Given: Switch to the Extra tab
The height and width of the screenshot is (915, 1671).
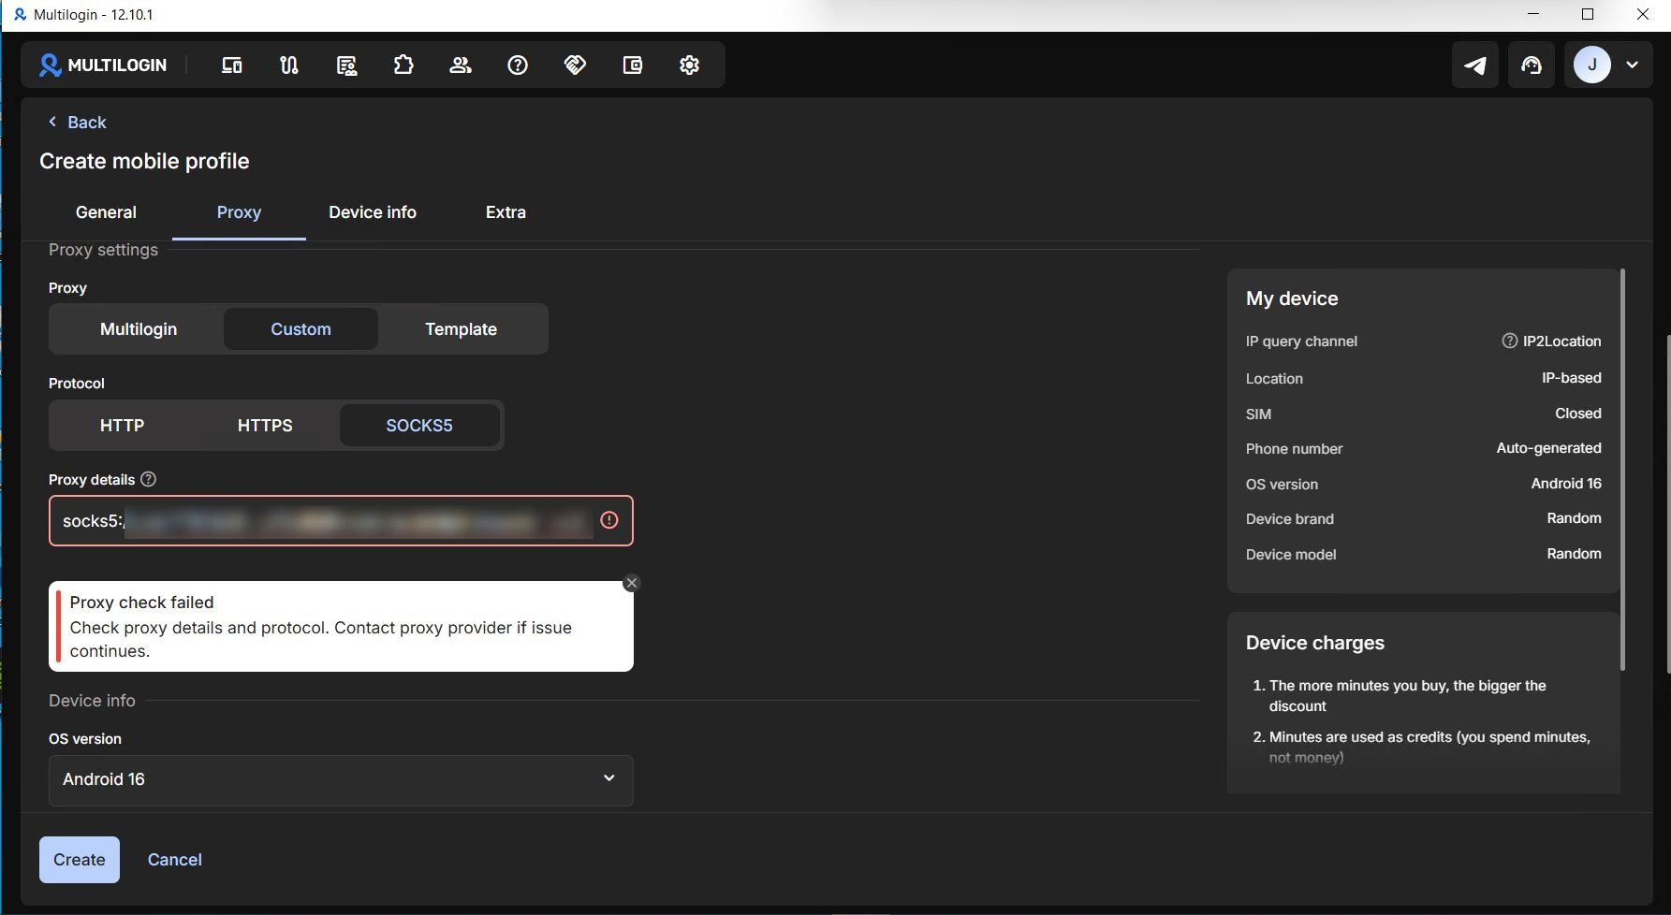Looking at the screenshot, I should click(506, 212).
